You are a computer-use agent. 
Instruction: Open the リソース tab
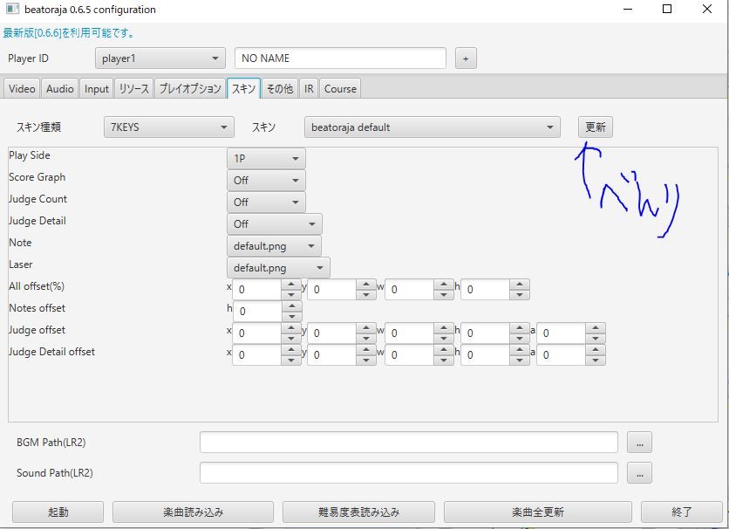click(134, 88)
